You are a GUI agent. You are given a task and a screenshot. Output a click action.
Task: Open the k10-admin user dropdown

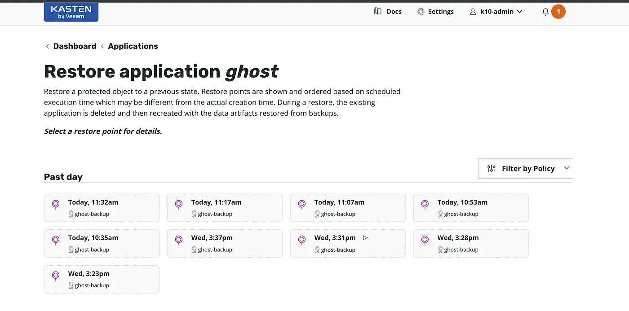[496, 12]
